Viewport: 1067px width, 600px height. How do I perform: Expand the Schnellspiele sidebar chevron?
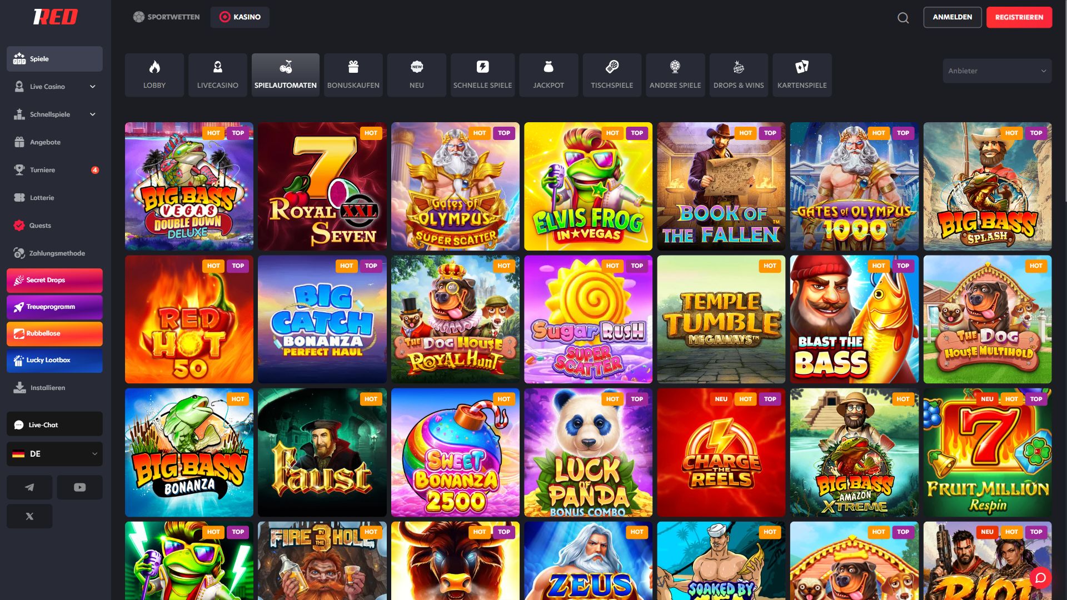click(93, 114)
